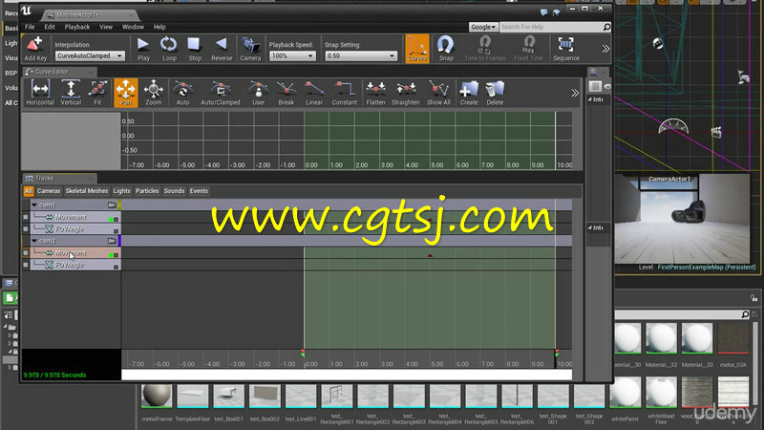This screenshot has height=430, width=764.
Task: Click Show All curves icon
Action: tap(438, 93)
